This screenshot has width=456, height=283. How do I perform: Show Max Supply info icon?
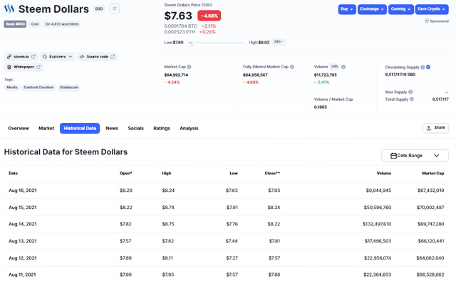point(410,92)
